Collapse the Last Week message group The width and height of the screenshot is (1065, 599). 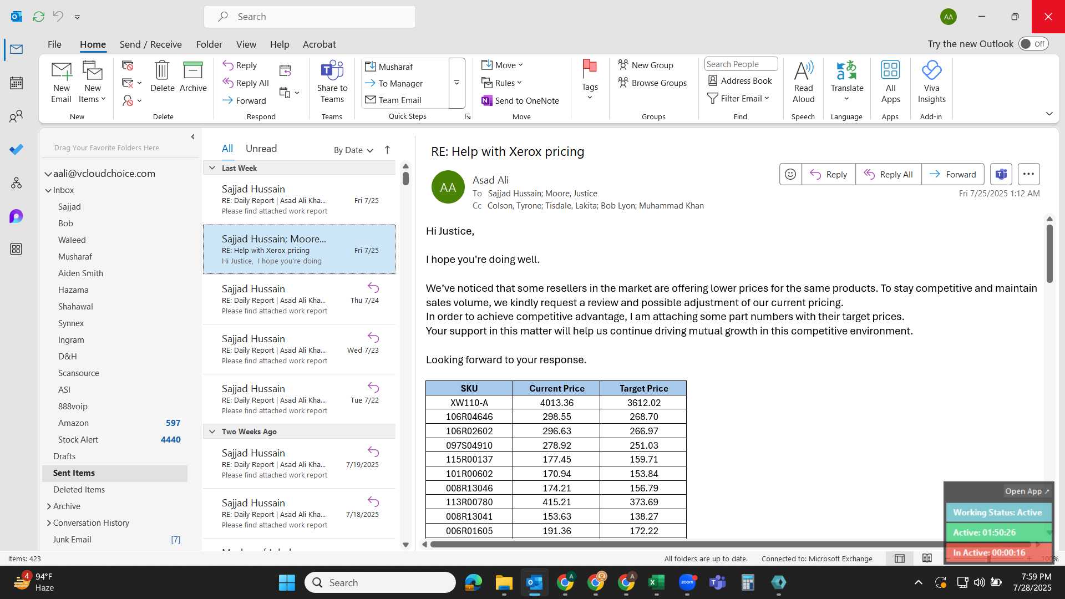click(x=212, y=168)
